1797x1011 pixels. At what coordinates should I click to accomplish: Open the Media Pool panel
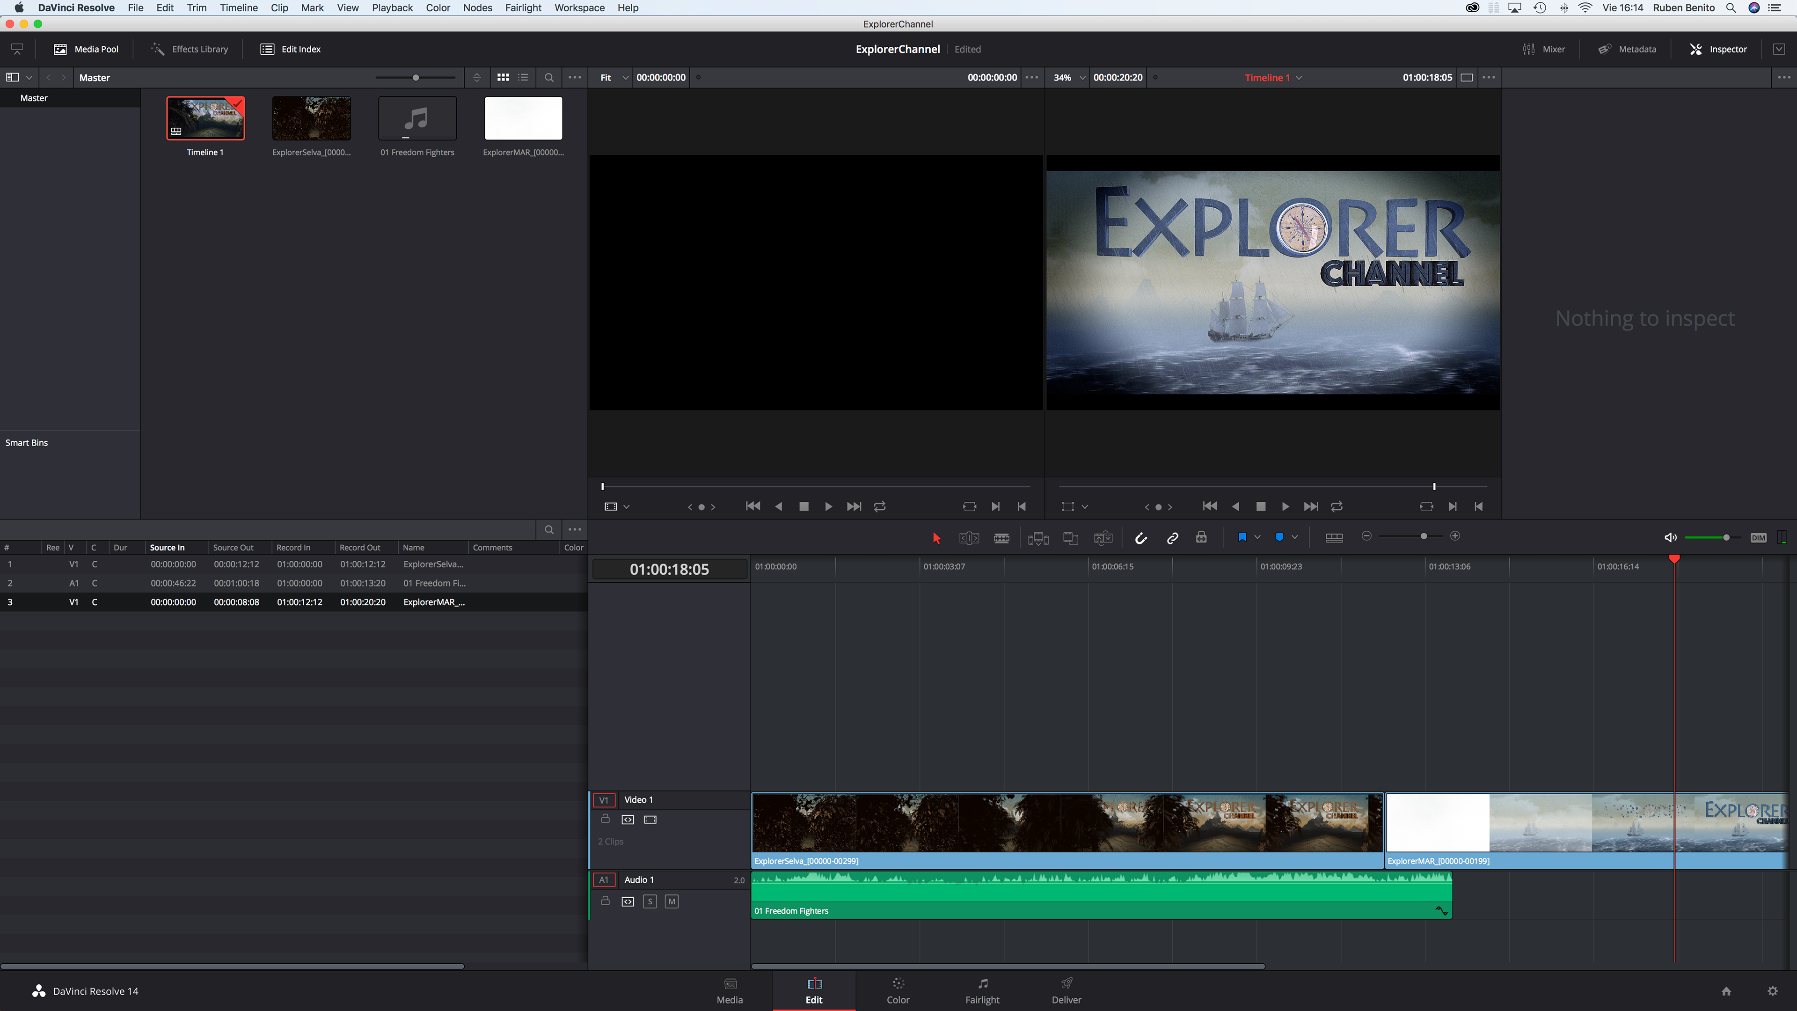[87, 49]
